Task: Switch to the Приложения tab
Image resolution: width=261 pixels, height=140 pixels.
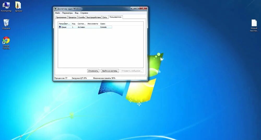Action: (61, 17)
